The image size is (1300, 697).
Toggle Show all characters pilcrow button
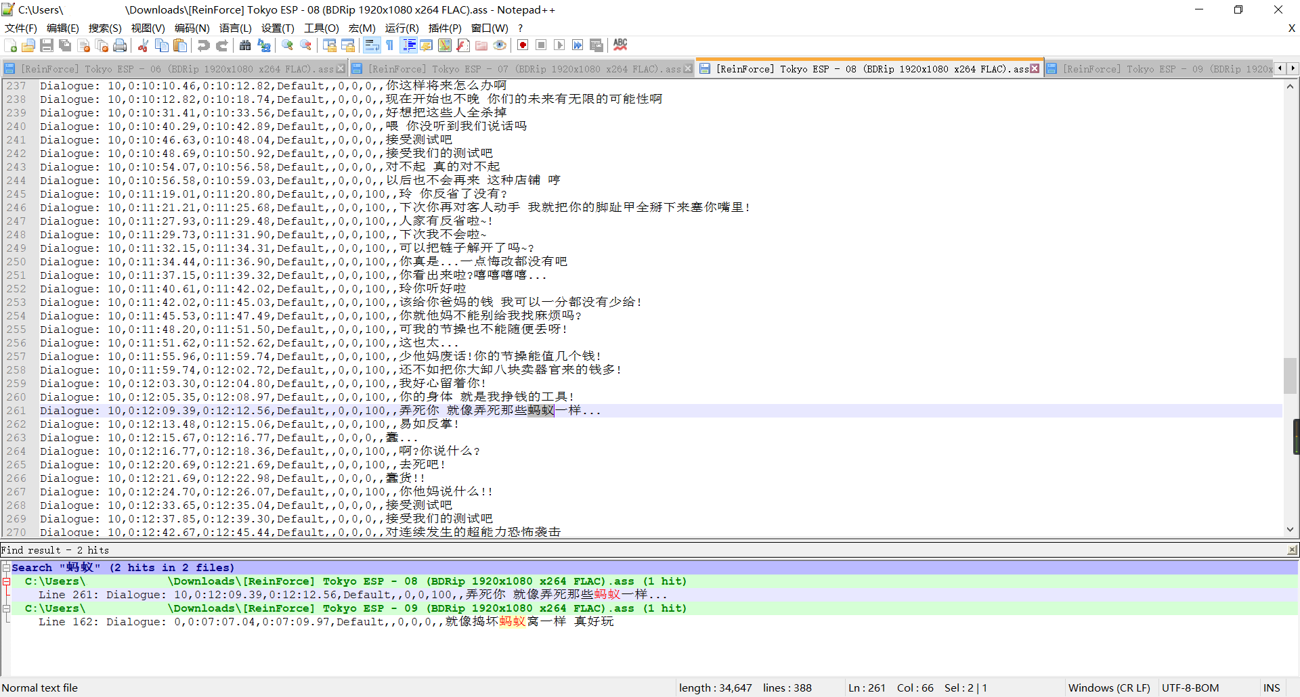(390, 45)
